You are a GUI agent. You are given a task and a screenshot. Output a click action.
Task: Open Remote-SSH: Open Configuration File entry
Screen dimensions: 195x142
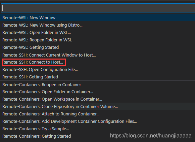pyautogui.click(x=97, y=70)
